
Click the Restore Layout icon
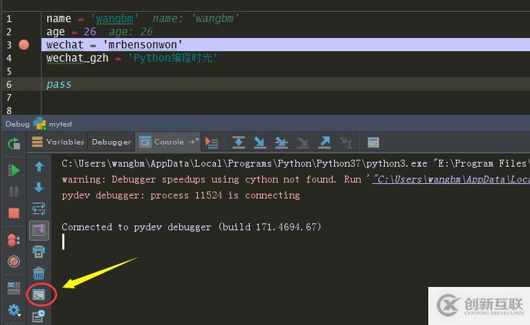click(14, 288)
